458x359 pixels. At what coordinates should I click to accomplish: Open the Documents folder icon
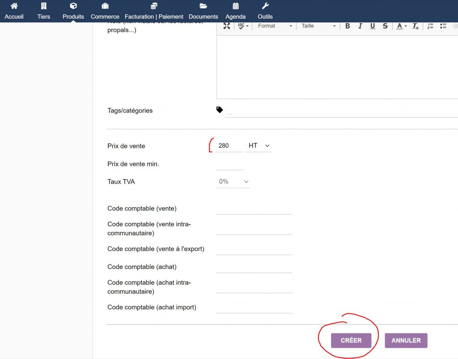203,7
